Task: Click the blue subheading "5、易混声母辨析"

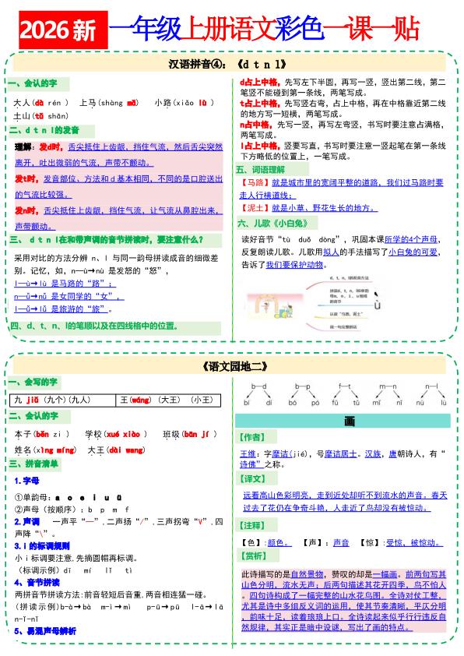Action: [45, 631]
